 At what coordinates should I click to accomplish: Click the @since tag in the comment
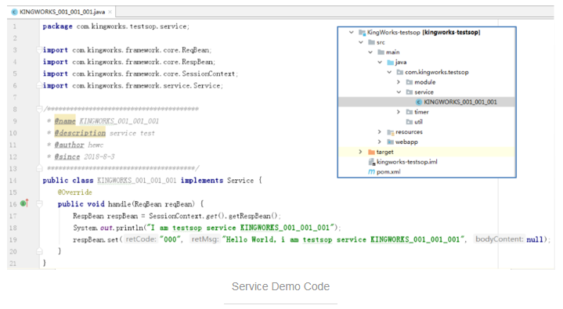(67, 156)
